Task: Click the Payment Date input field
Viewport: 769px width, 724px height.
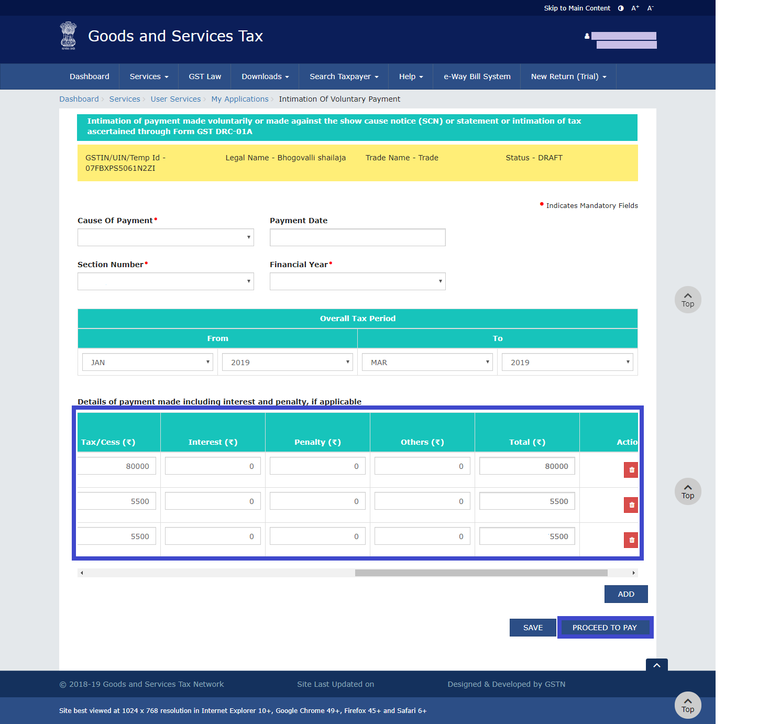Action: click(x=357, y=237)
